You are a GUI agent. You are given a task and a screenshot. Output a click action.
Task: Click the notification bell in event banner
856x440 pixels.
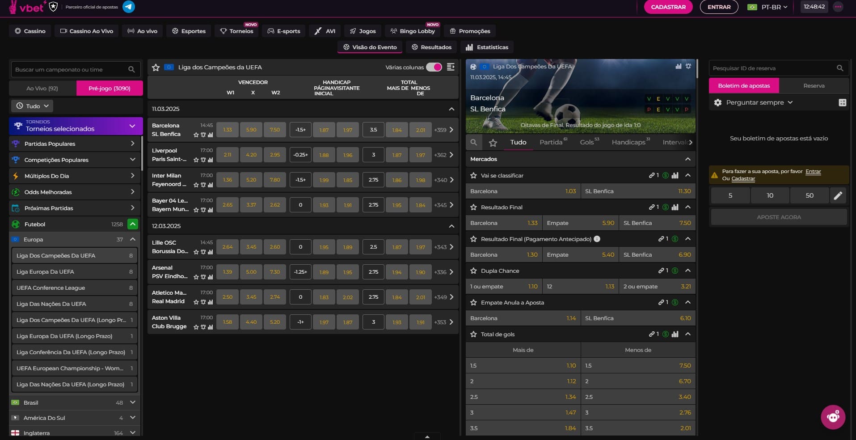pos(688,66)
